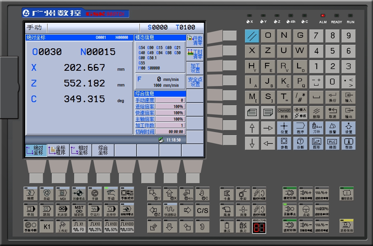Increase feed override with 进给倍率增 key

pyautogui.click(x=322, y=193)
